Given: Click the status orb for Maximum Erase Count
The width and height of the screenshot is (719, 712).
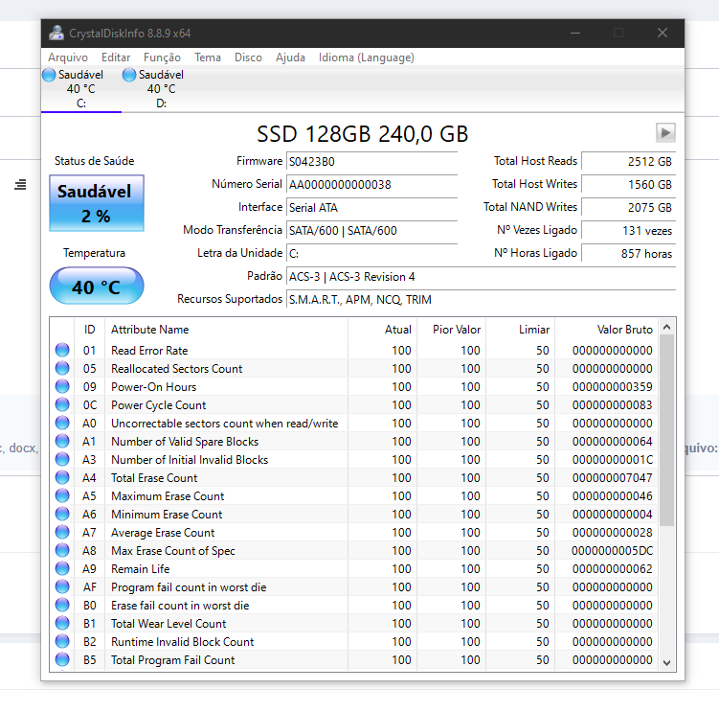Looking at the screenshot, I should point(62,495).
